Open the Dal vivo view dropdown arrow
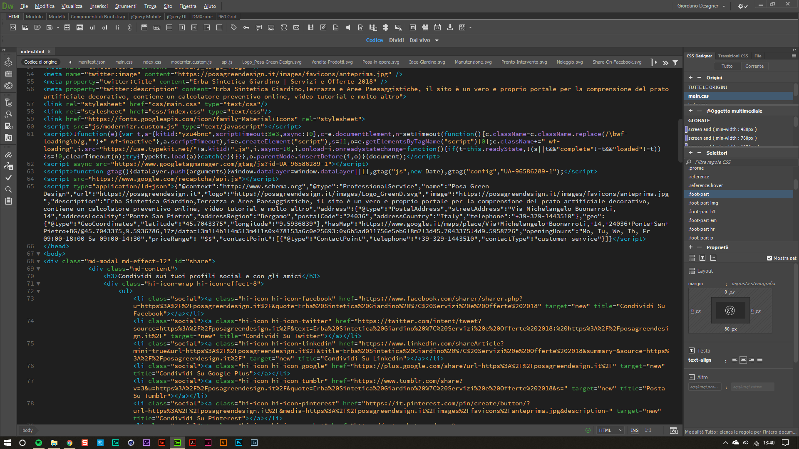This screenshot has height=449, width=799. click(437, 40)
